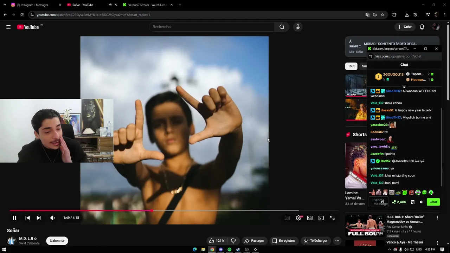The image size is (450, 253).
Task: Toggle subtitles on the video player
Action: (x=287, y=218)
